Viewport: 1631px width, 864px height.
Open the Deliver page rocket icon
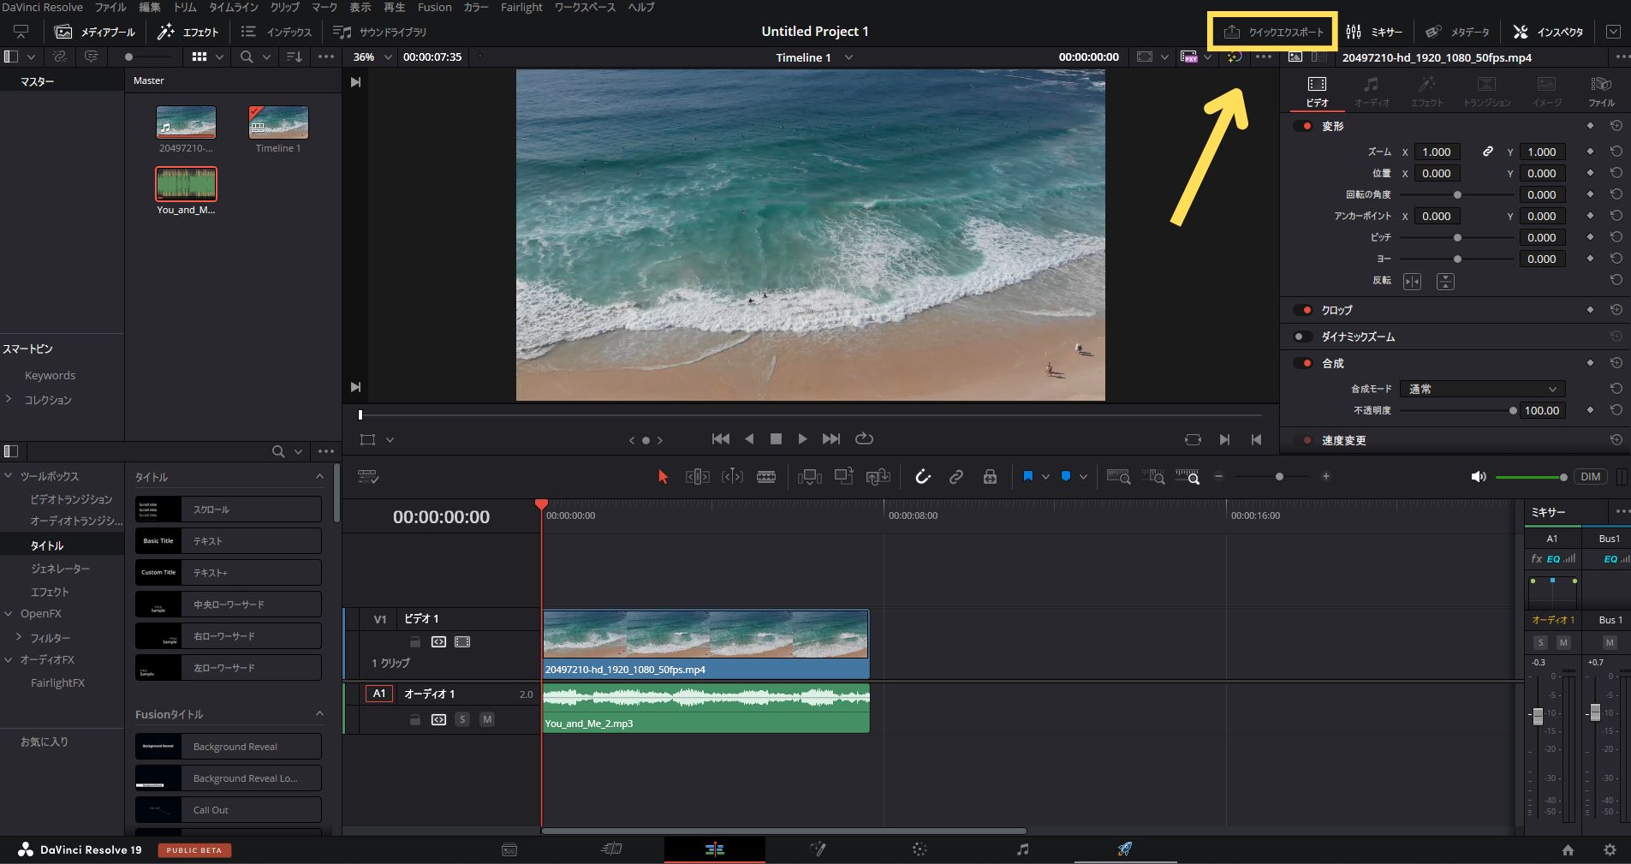[x=1125, y=849]
